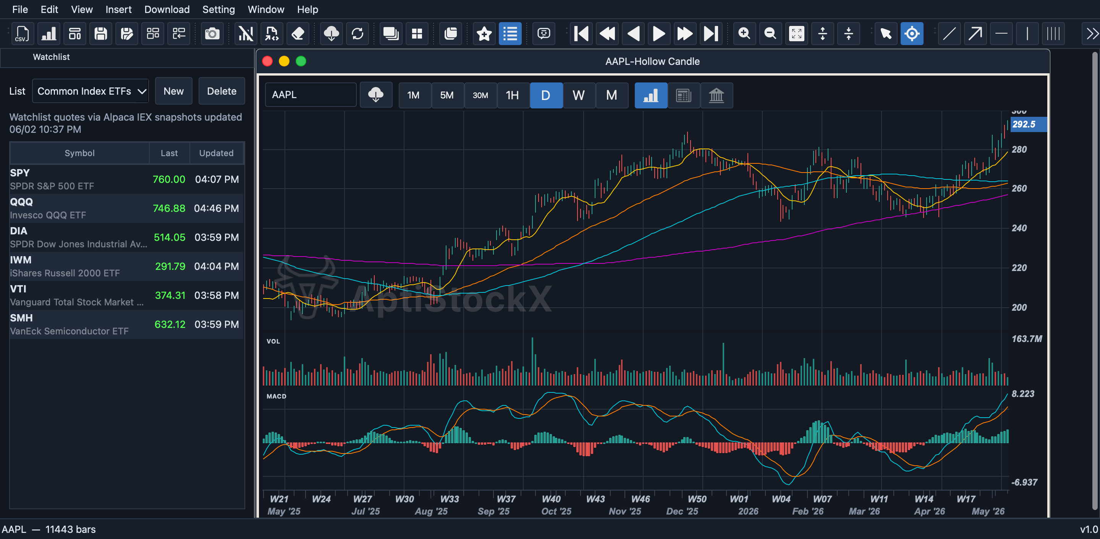Viewport: 1100px width, 539px height.
Task: Select the QQQ row in watchlist
Action: (x=126, y=208)
